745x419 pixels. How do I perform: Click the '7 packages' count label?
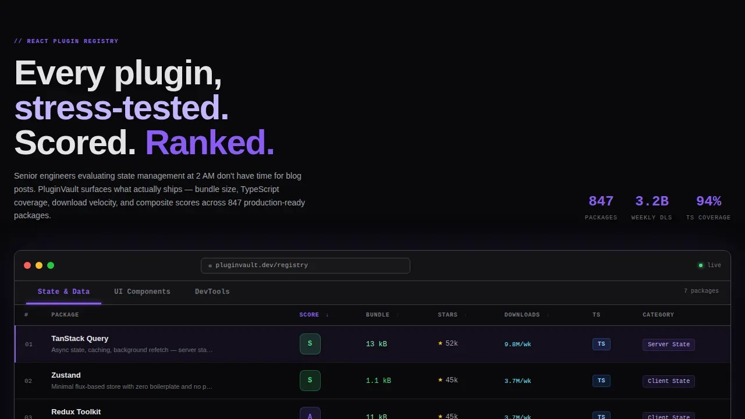tap(701, 291)
